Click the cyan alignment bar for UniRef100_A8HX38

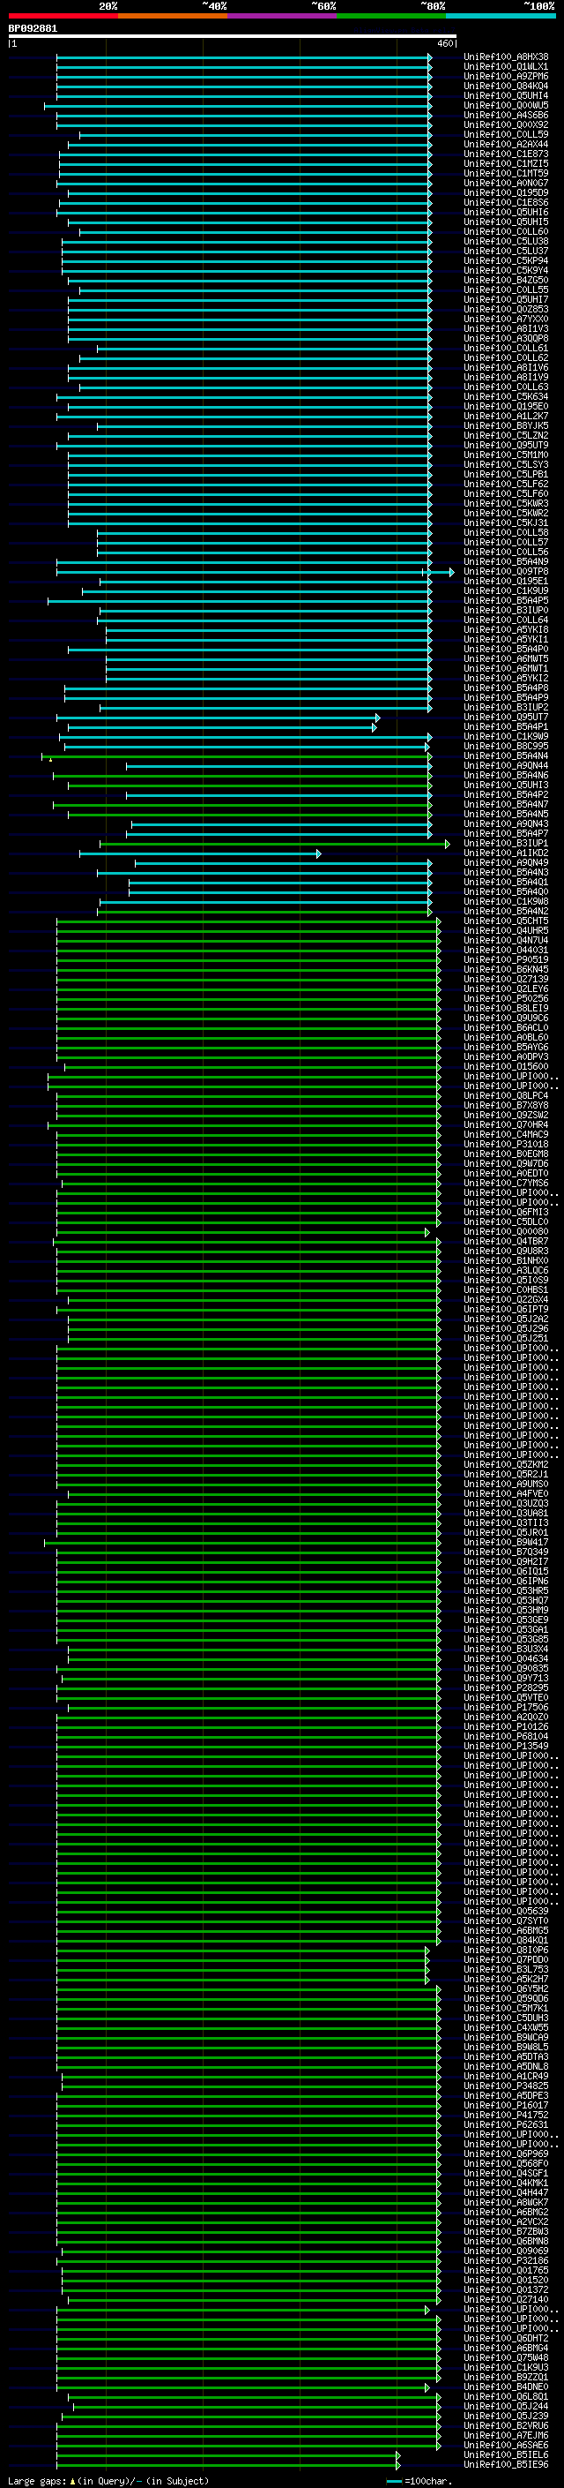(244, 57)
